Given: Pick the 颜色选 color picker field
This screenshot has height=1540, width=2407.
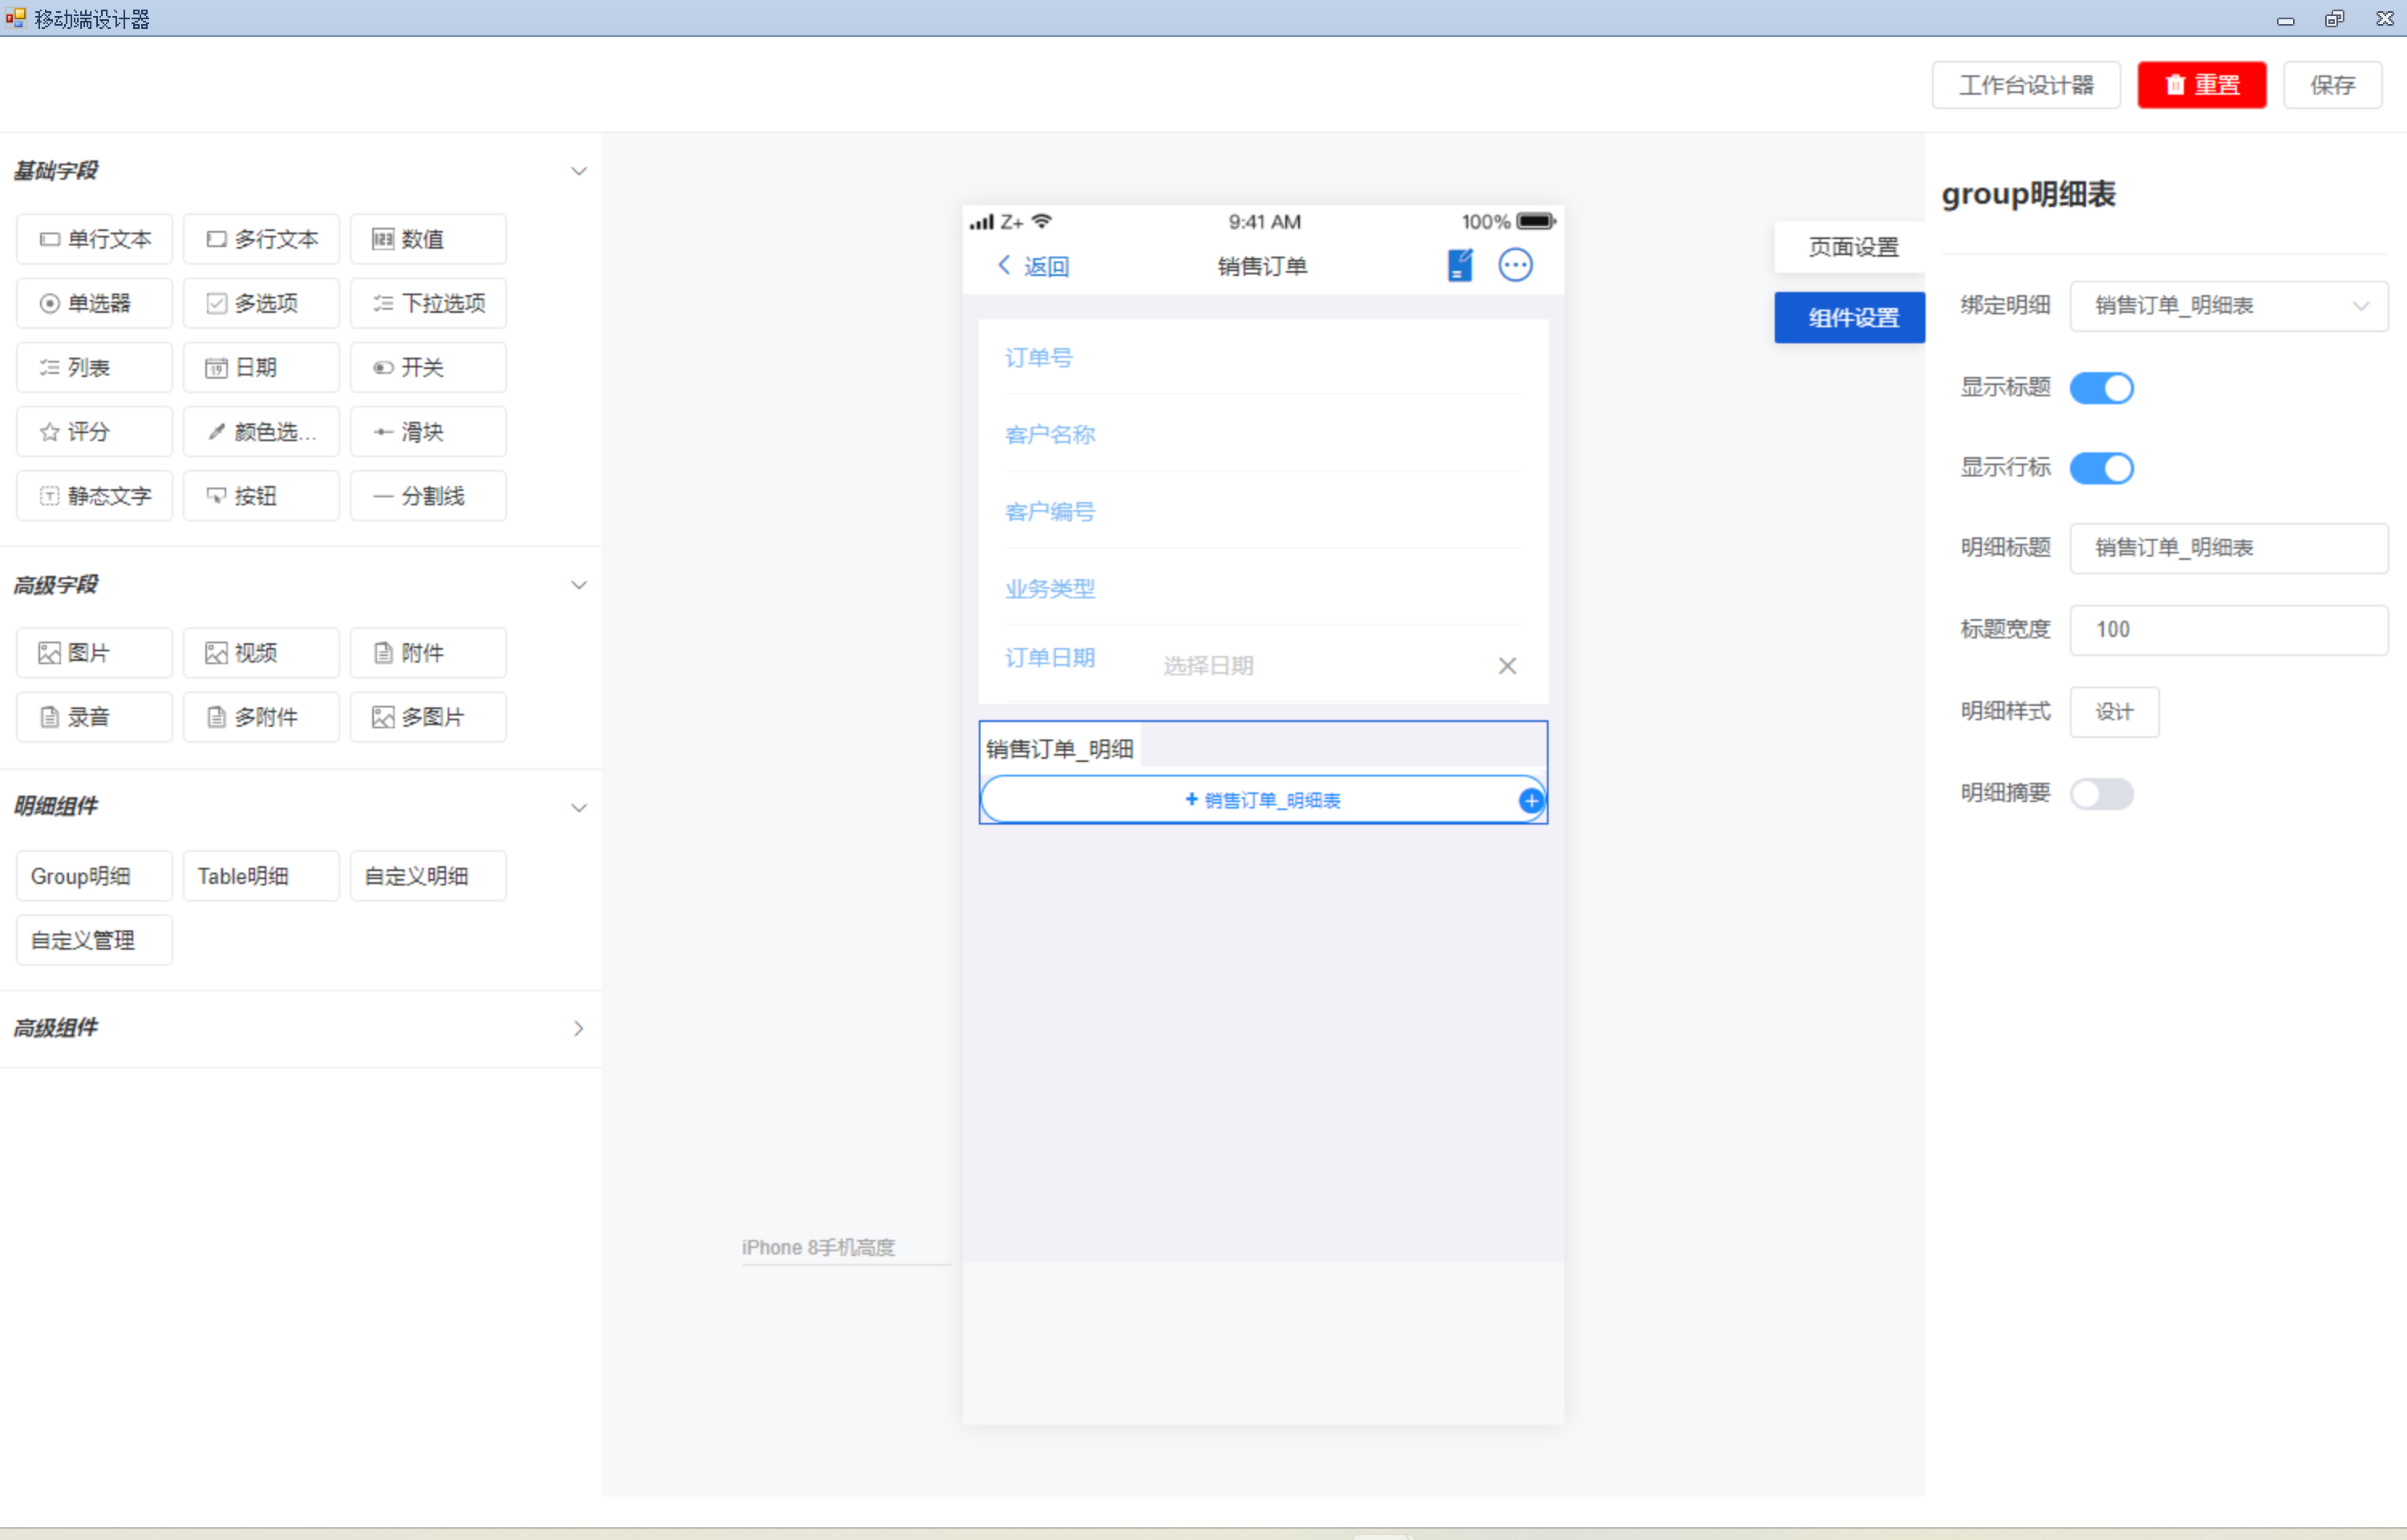Looking at the screenshot, I should (x=261, y=432).
